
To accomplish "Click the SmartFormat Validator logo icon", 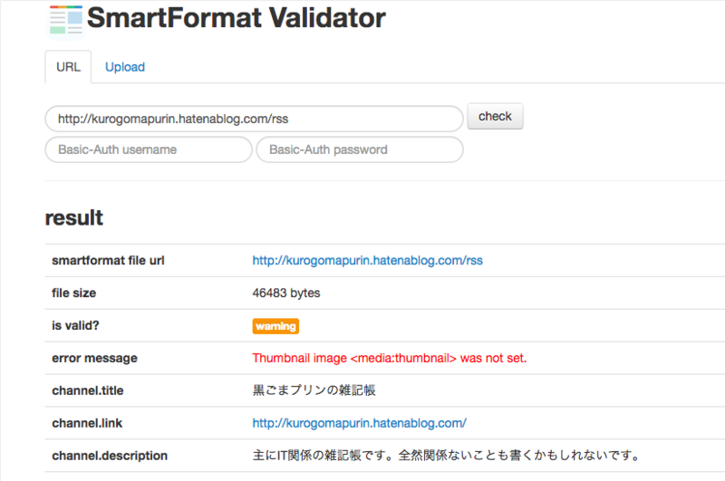I will [x=64, y=18].
